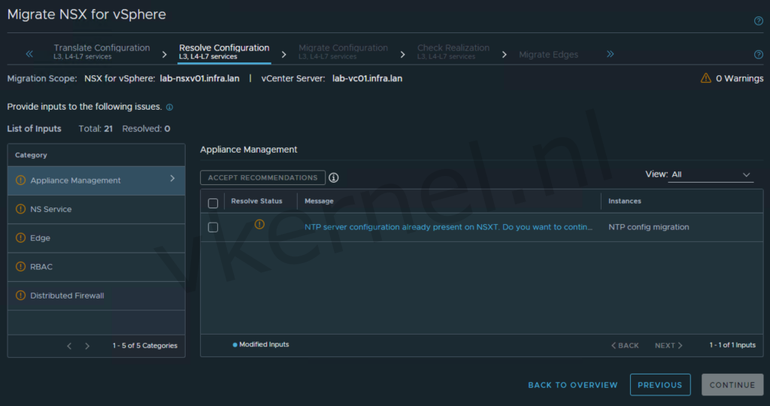The width and height of the screenshot is (770, 406).
Task: Select the Distributed Firewall category
Action: click(x=96, y=295)
